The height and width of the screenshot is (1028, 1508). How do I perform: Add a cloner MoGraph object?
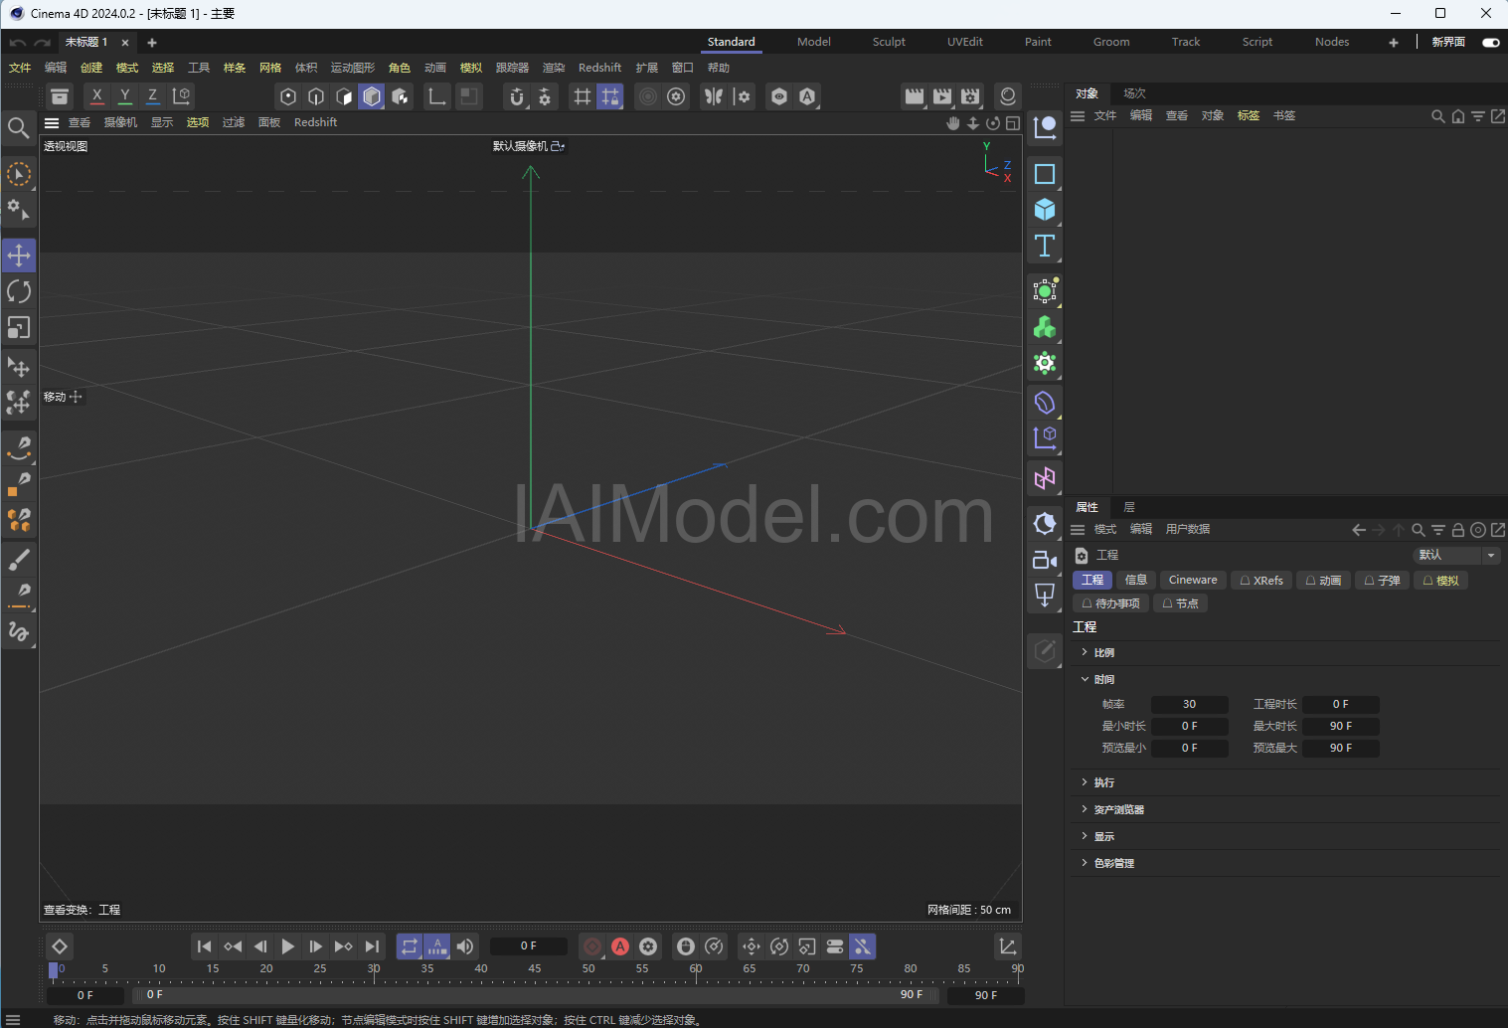tap(1045, 327)
